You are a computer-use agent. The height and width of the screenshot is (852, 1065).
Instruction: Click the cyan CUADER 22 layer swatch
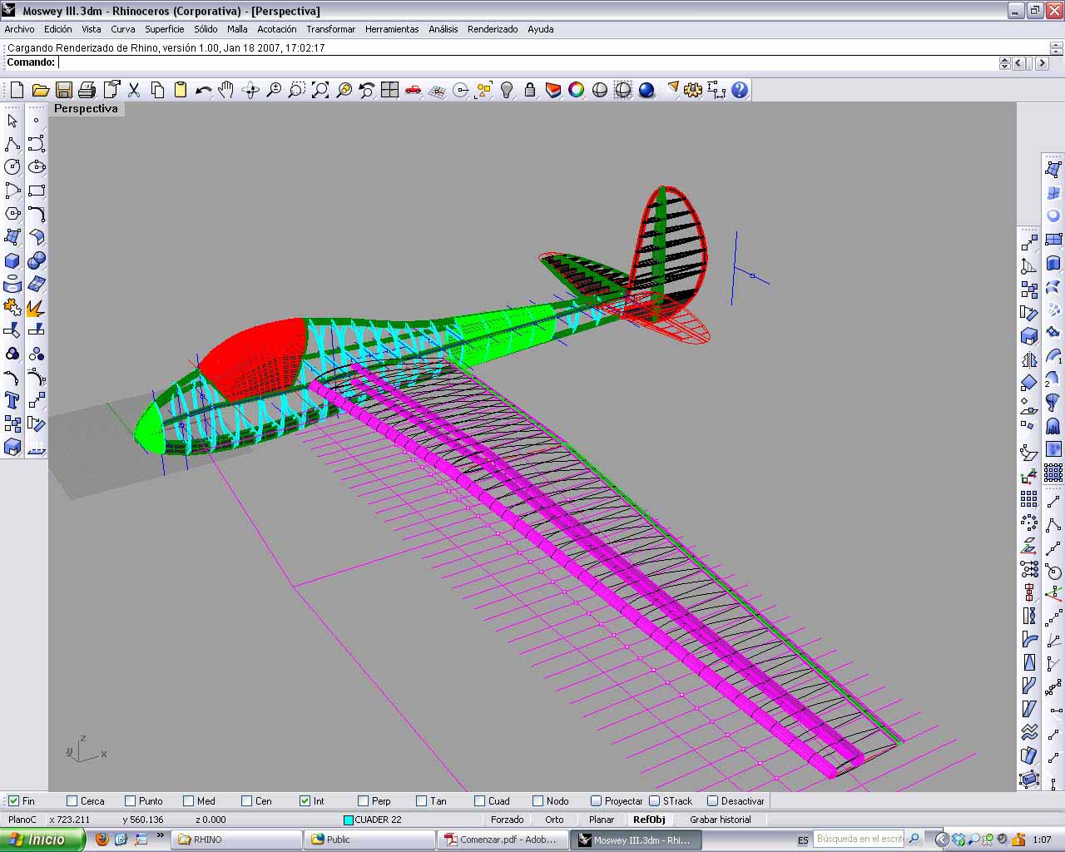[349, 820]
